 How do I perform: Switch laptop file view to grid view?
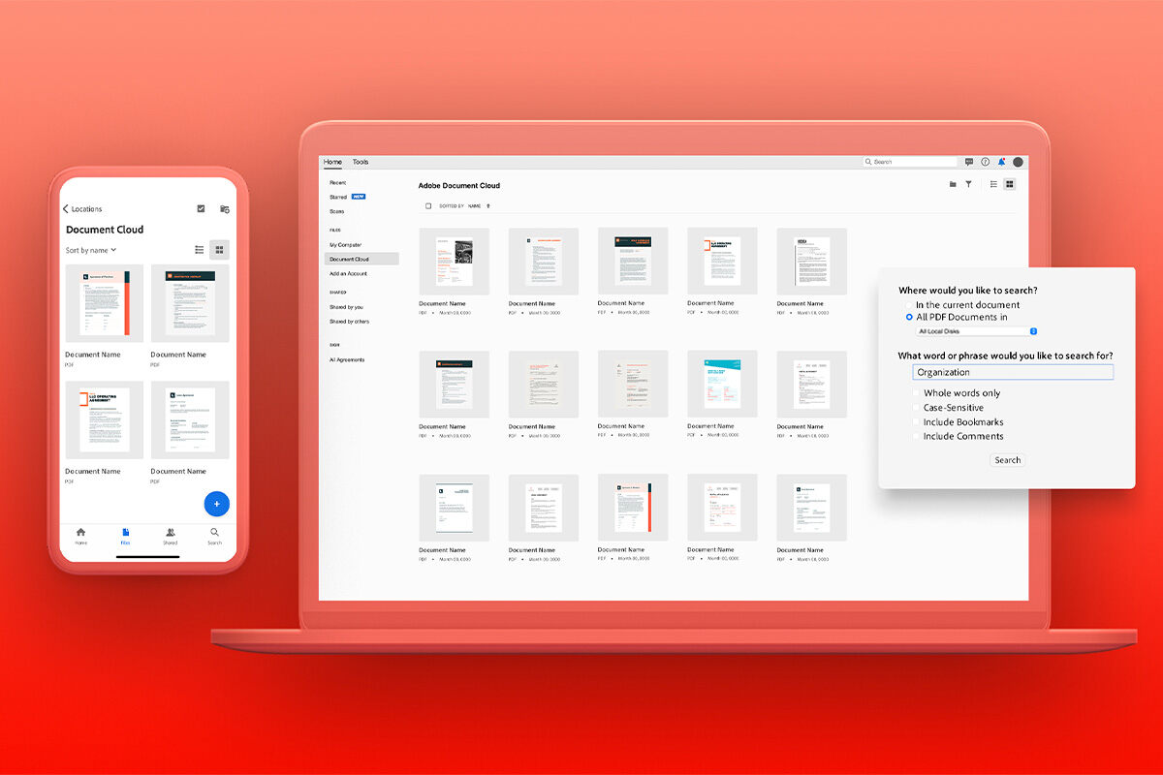pyautogui.click(x=1010, y=184)
